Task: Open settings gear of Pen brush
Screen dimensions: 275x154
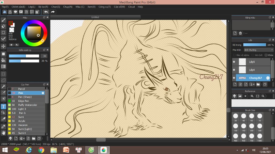Action: 43,93
